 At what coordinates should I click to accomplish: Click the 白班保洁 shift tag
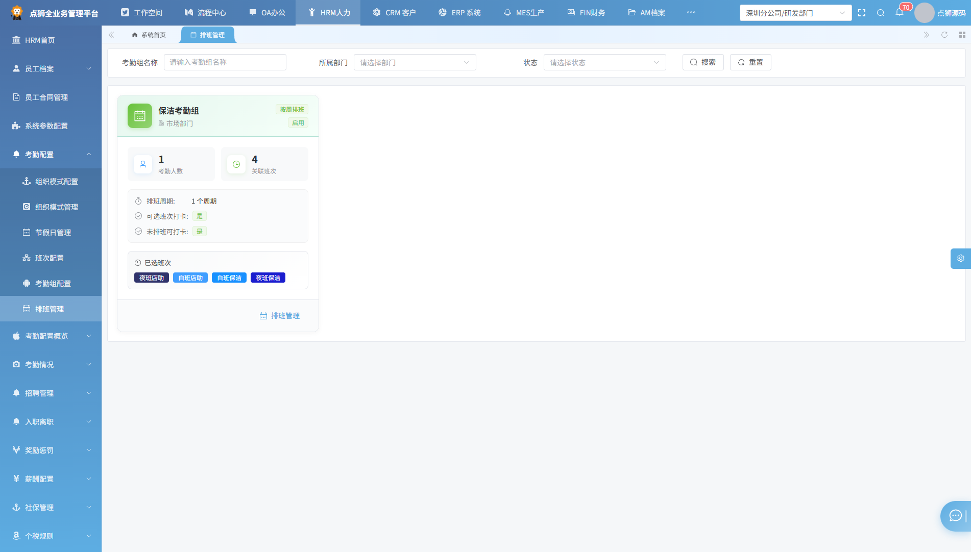tap(229, 278)
